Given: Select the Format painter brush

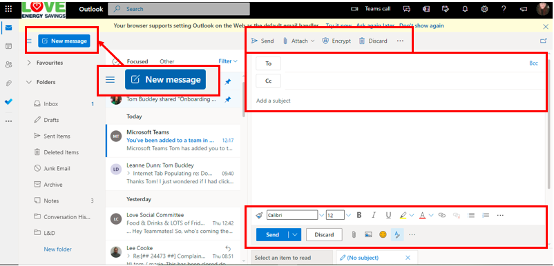Looking at the screenshot, I should tap(259, 215).
